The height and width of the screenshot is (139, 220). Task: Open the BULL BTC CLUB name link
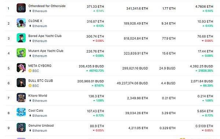click(x=41, y=80)
